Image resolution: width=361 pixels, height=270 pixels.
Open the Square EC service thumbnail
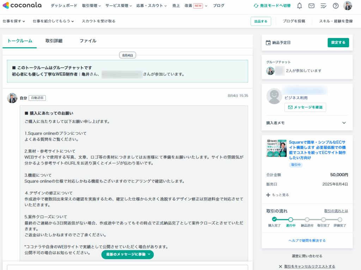(276, 148)
